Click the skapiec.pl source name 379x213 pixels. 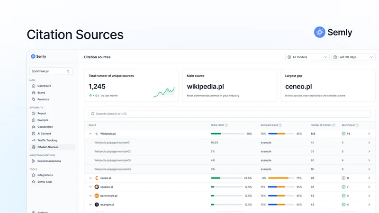(107, 187)
